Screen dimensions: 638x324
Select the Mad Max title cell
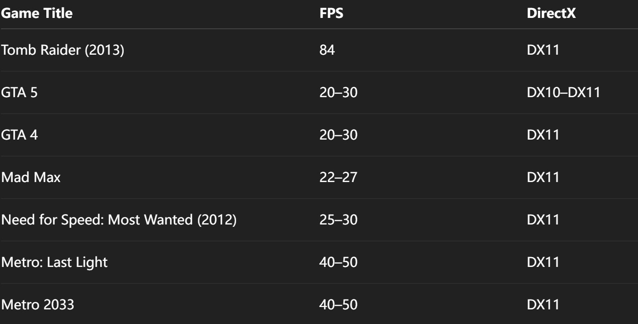pyautogui.click(x=31, y=177)
